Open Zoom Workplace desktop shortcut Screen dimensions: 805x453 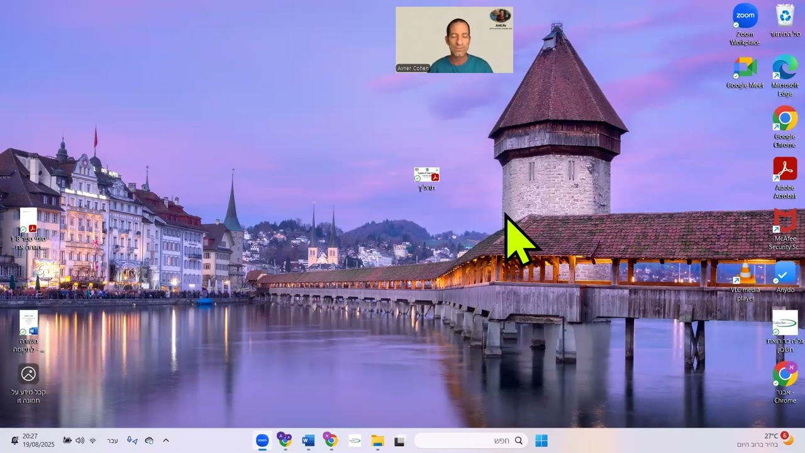click(x=745, y=24)
